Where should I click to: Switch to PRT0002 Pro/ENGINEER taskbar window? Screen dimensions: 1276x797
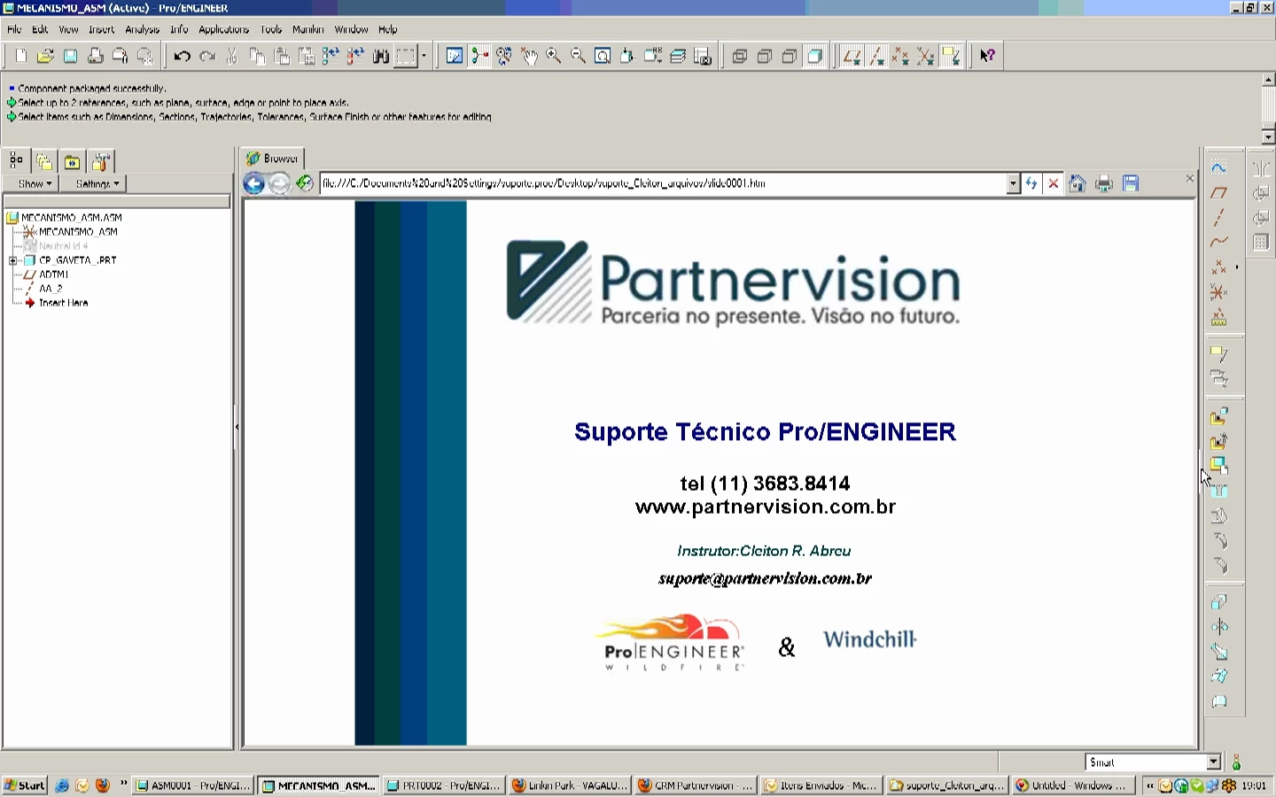(x=444, y=785)
